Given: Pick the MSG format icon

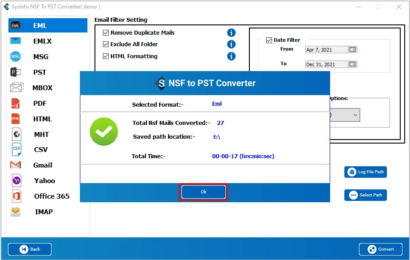Looking at the screenshot, I should pos(16,56).
